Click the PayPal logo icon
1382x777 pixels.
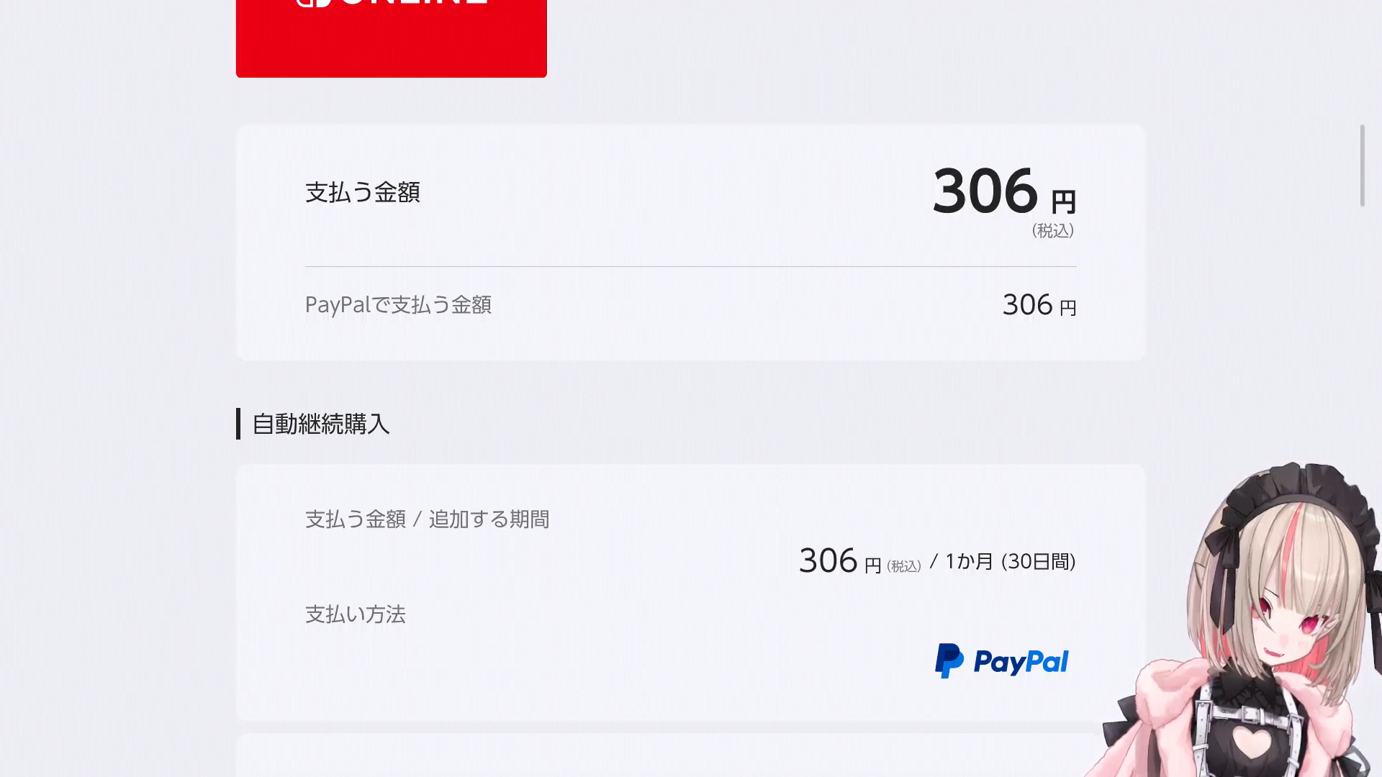tap(949, 660)
